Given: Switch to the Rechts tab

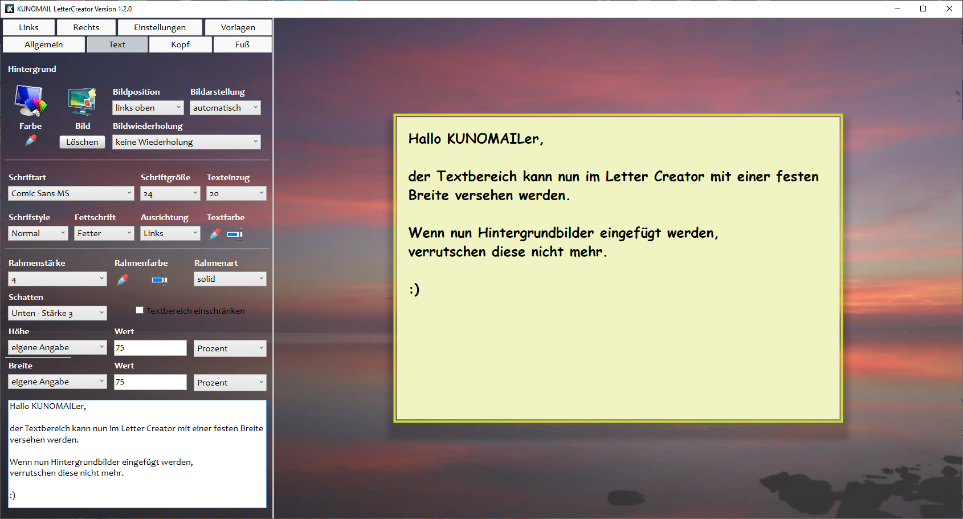Looking at the screenshot, I should (86, 27).
